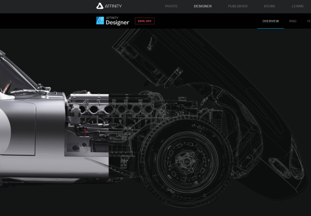Click the Affinity logo in the top bar

(109, 6)
